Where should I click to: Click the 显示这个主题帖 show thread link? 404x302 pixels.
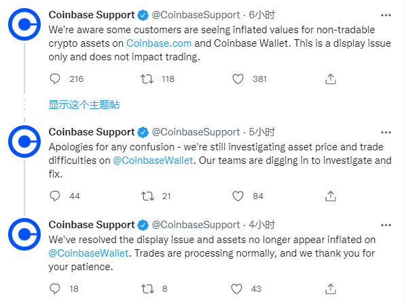pyautogui.click(x=84, y=105)
